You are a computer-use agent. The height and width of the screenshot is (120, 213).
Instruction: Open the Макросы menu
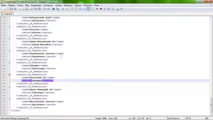68,5
